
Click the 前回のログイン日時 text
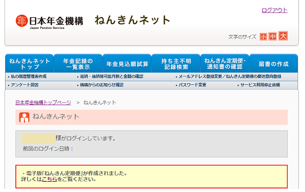coord(48,149)
